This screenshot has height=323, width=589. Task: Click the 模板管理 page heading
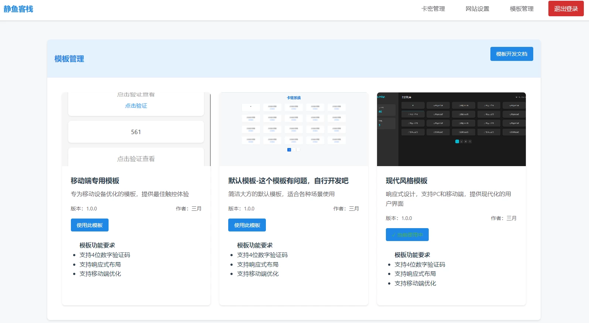click(69, 59)
